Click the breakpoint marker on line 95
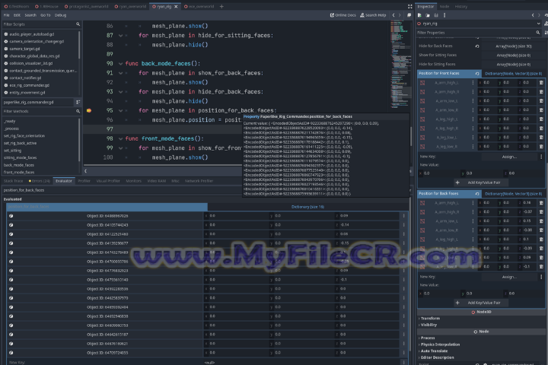Image resolution: width=548 pixels, height=365 pixels. tap(89, 110)
